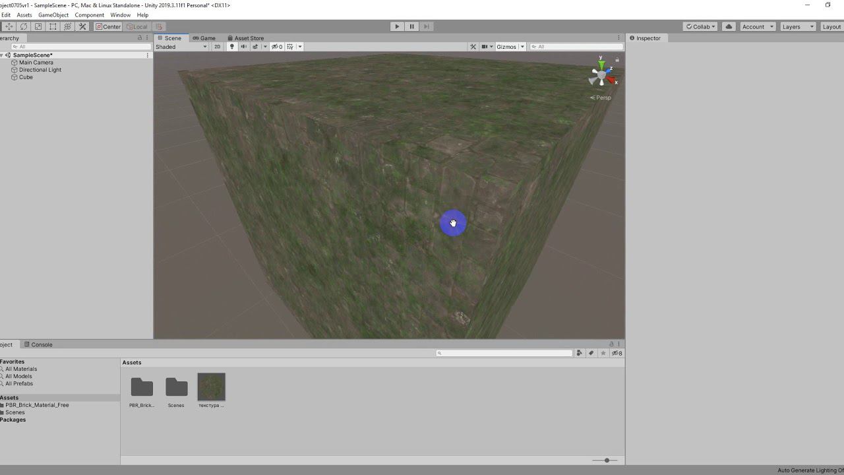Image resolution: width=844 pixels, height=475 pixels.
Task: Lock the Hierarchy panel
Action: (139, 38)
